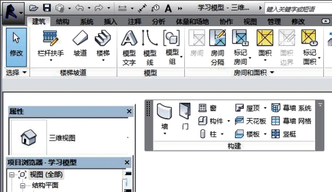Open the Revit application menu
Screen dimensions: 332x192
[13, 13]
